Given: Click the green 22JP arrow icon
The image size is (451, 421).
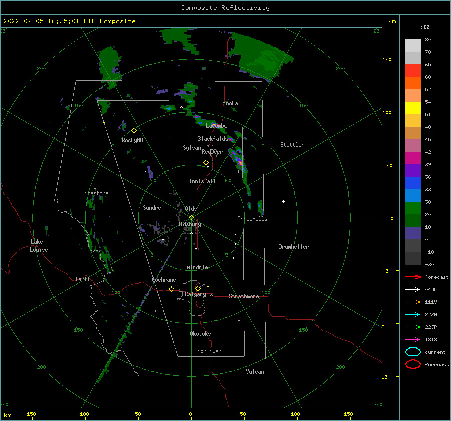Looking at the screenshot, I should [413, 327].
